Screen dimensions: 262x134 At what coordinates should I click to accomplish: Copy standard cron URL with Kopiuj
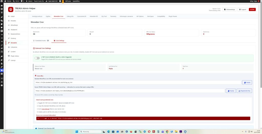(247, 82)
